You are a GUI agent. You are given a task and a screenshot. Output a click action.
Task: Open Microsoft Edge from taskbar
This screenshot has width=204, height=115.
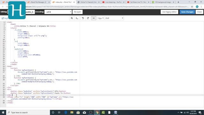[x=66, y=112]
